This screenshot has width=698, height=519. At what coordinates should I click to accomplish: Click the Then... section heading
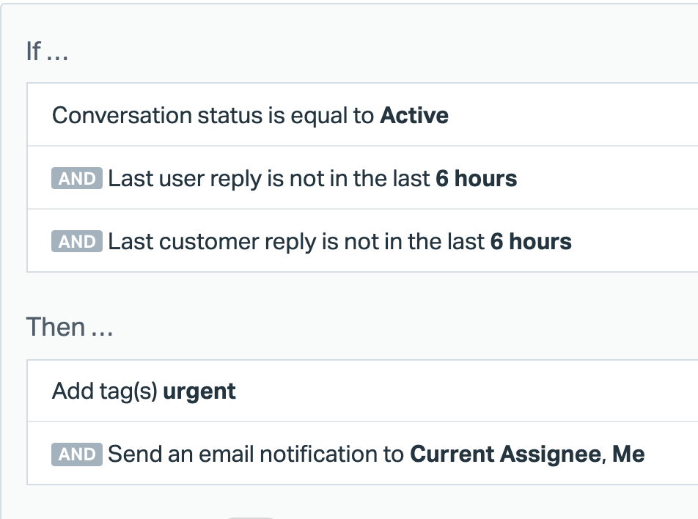pos(70,327)
